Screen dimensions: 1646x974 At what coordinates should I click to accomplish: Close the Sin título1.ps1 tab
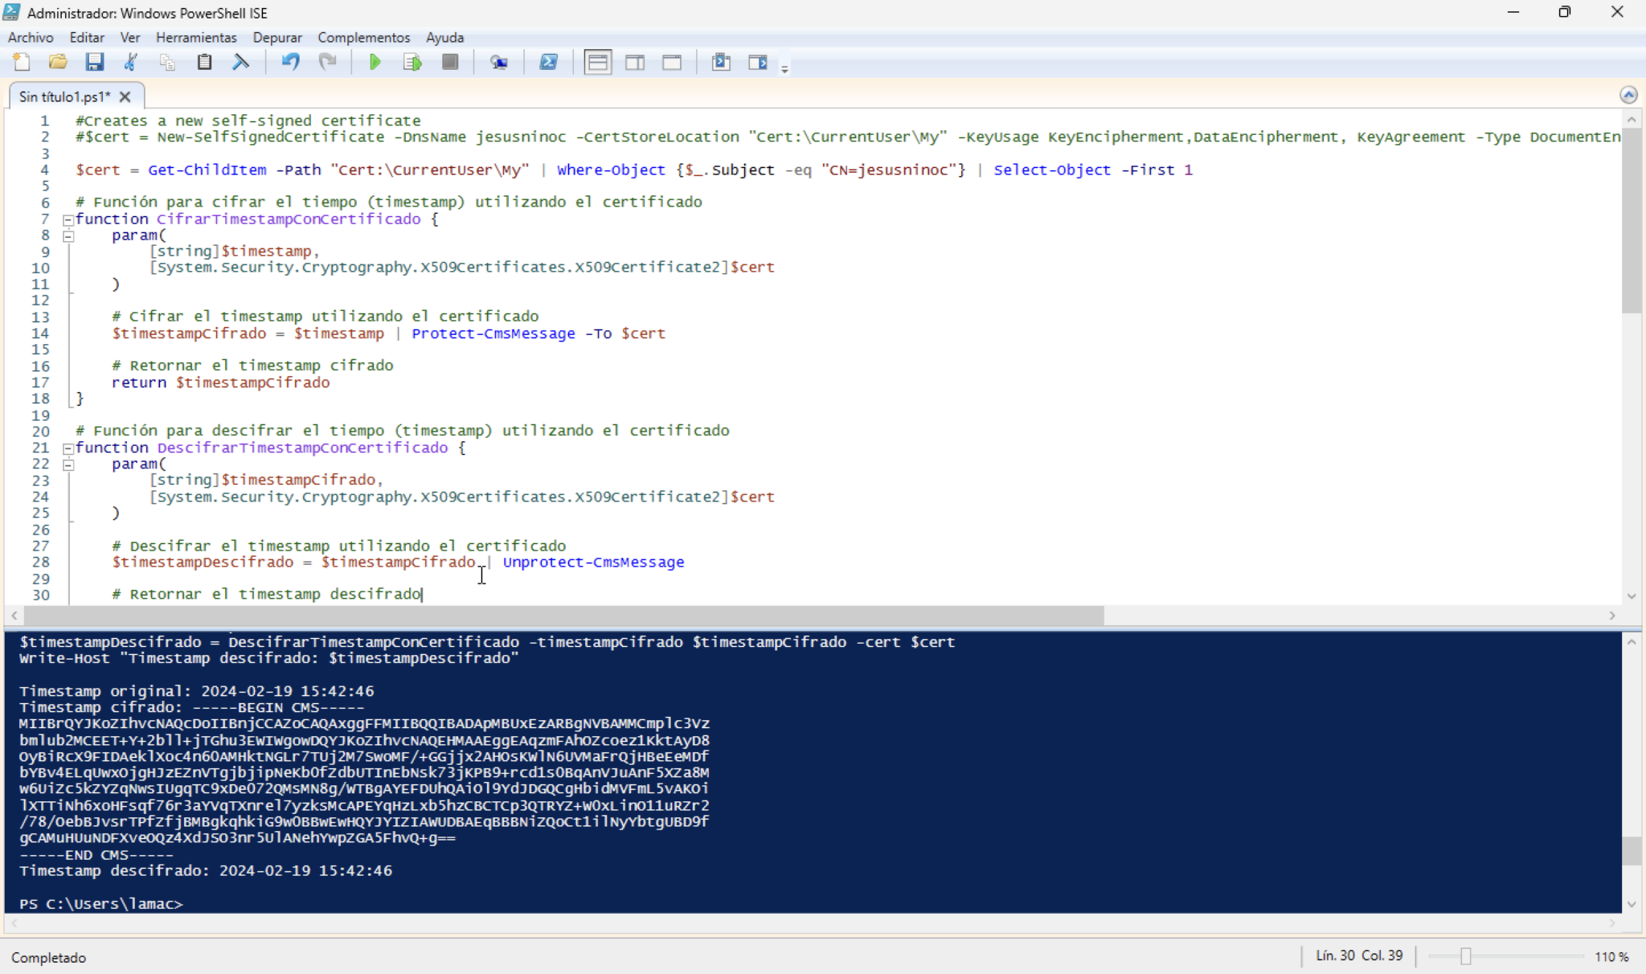pos(125,96)
